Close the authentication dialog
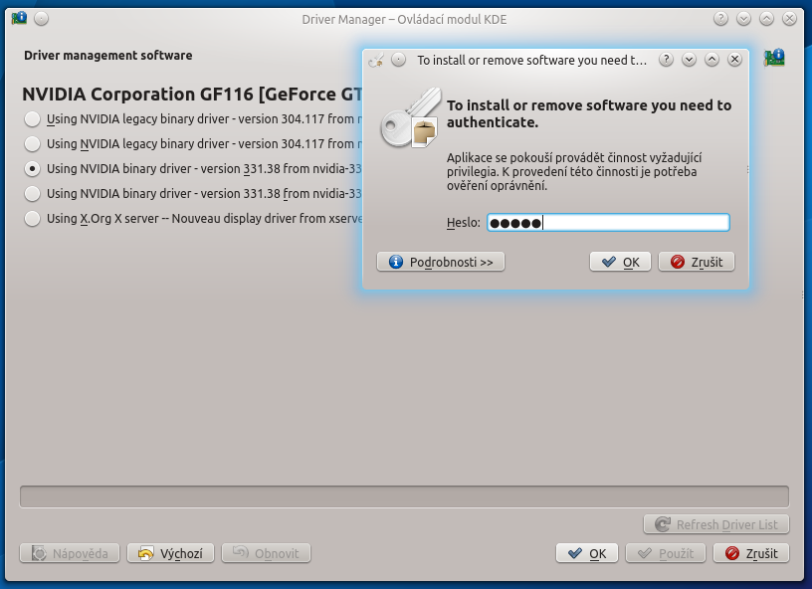The width and height of the screenshot is (812, 589). point(734,60)
